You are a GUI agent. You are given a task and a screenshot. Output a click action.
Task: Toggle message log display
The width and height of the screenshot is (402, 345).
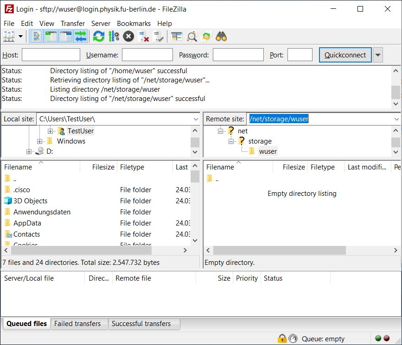[x=37, y=37]
